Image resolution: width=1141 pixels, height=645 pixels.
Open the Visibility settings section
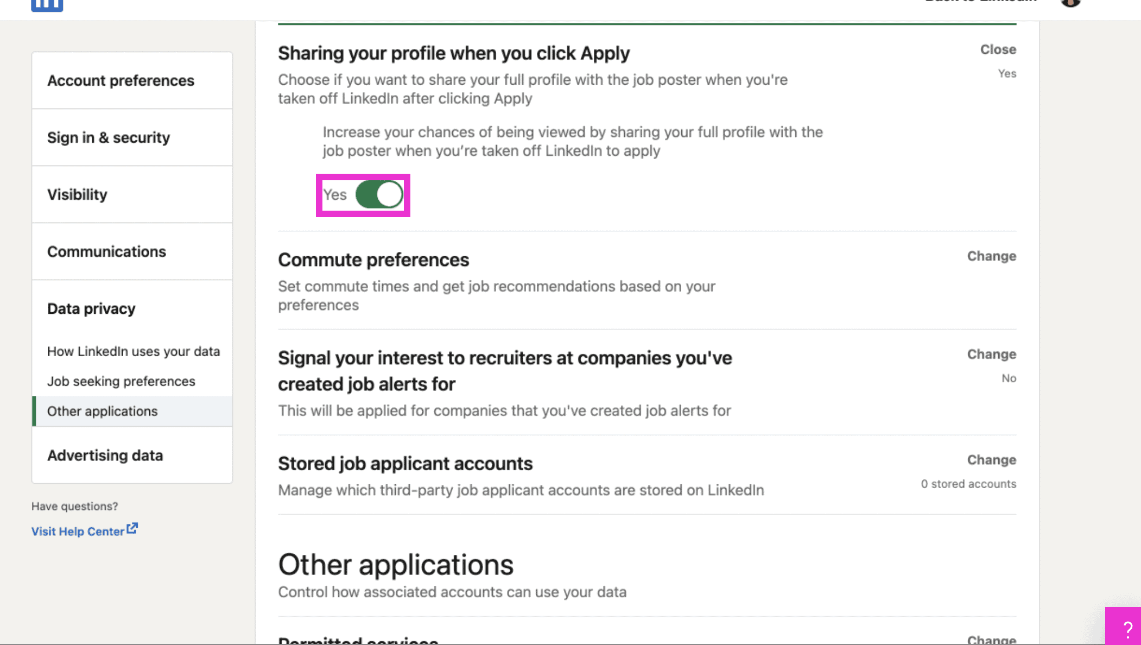click(77, 194)
